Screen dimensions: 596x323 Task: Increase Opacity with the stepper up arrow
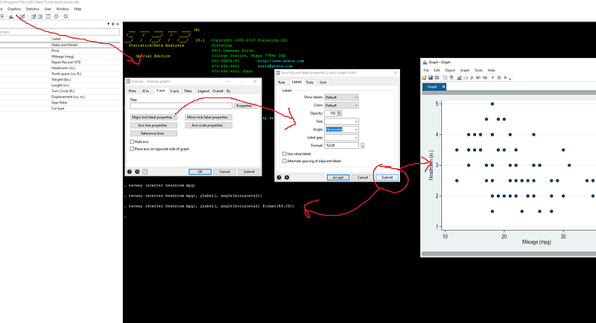point(339,112)
